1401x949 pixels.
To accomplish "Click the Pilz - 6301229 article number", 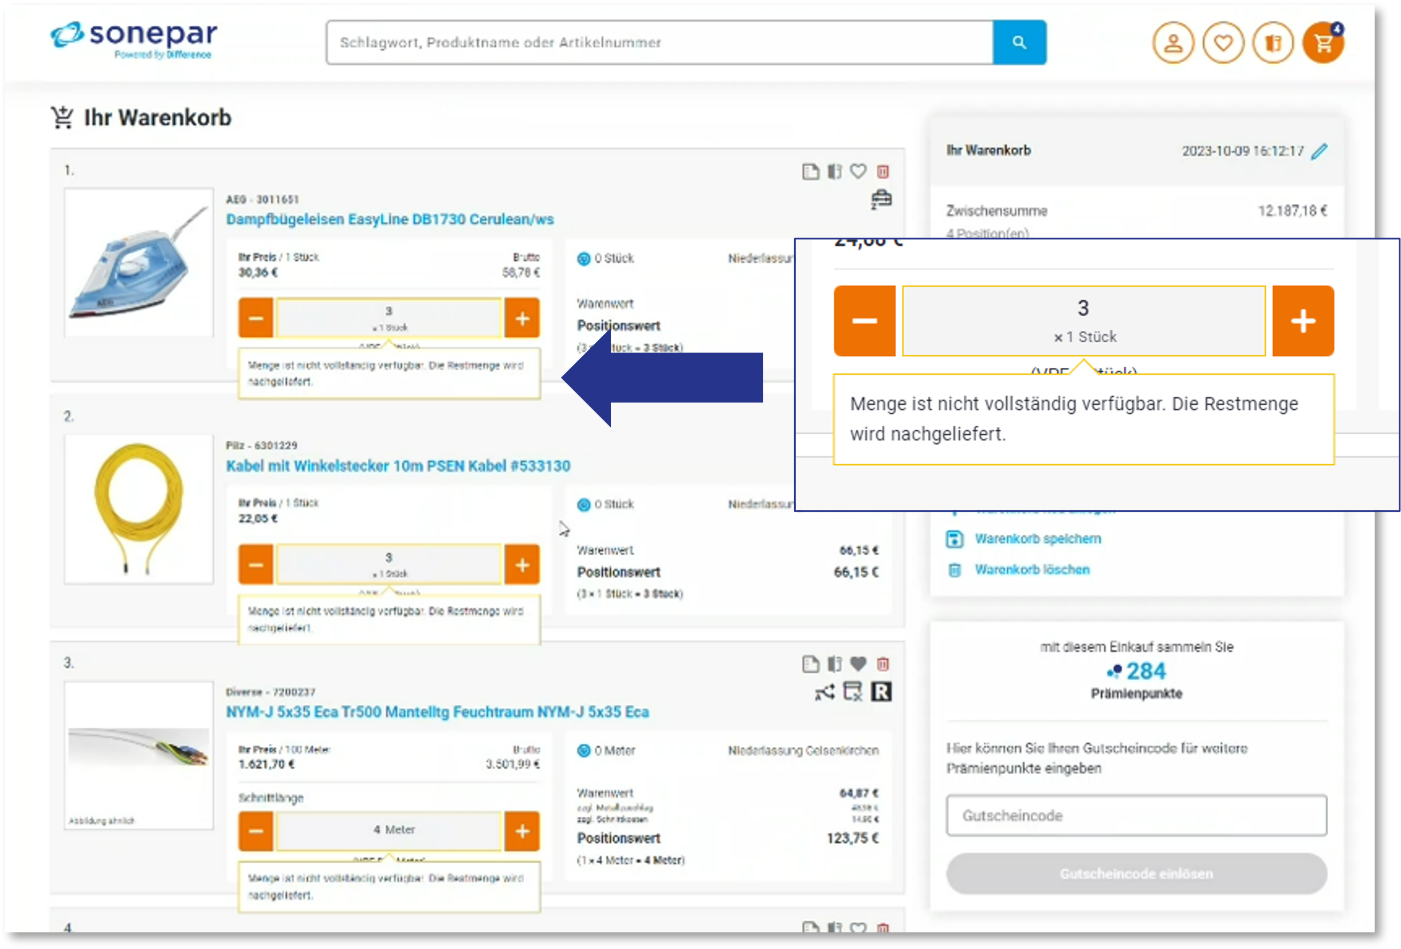I will coord(262,446).
